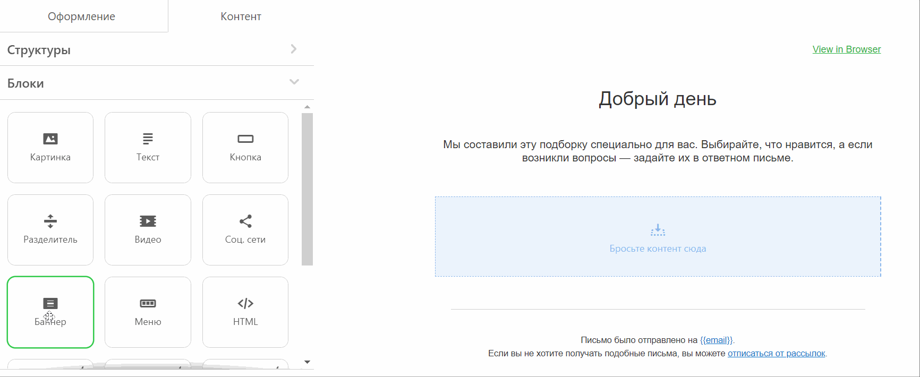
Task: Click the scroll up arrow of blocks list
Action: (307, 107)
